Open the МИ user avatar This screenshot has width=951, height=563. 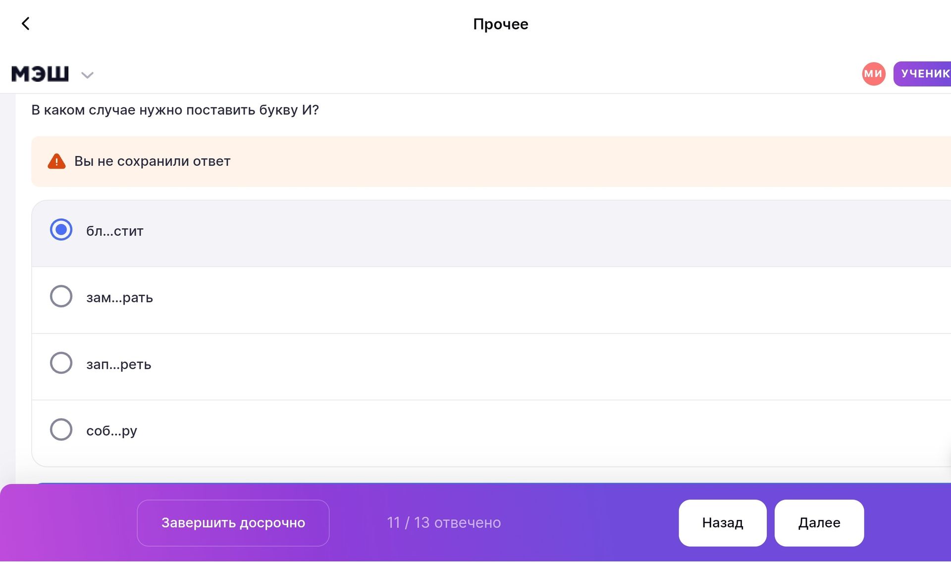pos(874,74)
